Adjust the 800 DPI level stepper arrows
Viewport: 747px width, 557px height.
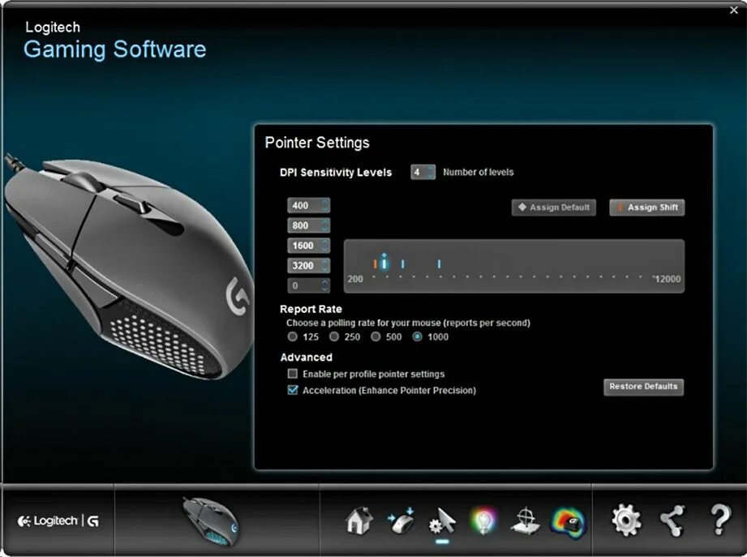tap(325, 225)
